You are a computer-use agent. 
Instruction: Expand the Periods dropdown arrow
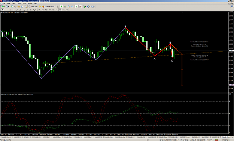point(90,7)
